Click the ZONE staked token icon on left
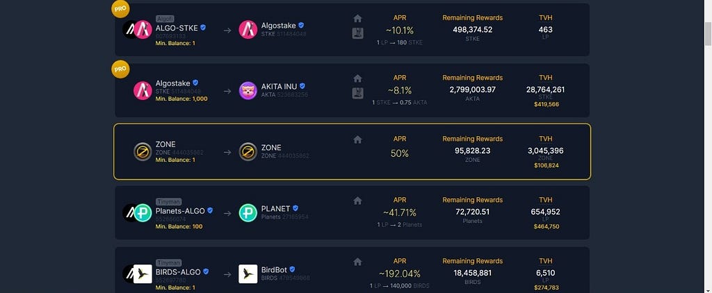Screen dimensions: 712x293 click(143, 151)
